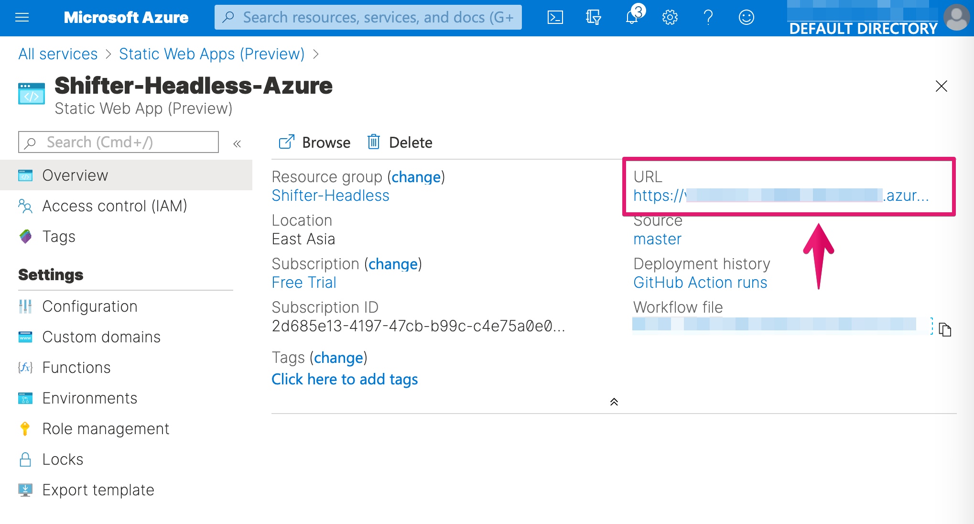Click here to add tags link

tap(345, 379)
